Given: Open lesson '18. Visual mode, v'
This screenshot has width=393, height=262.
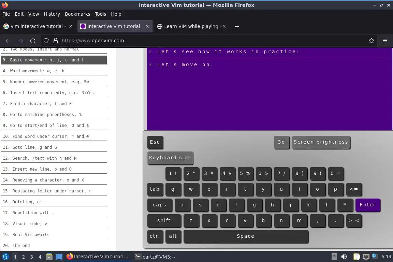Looking at the screenshot, I should point(54,224).
